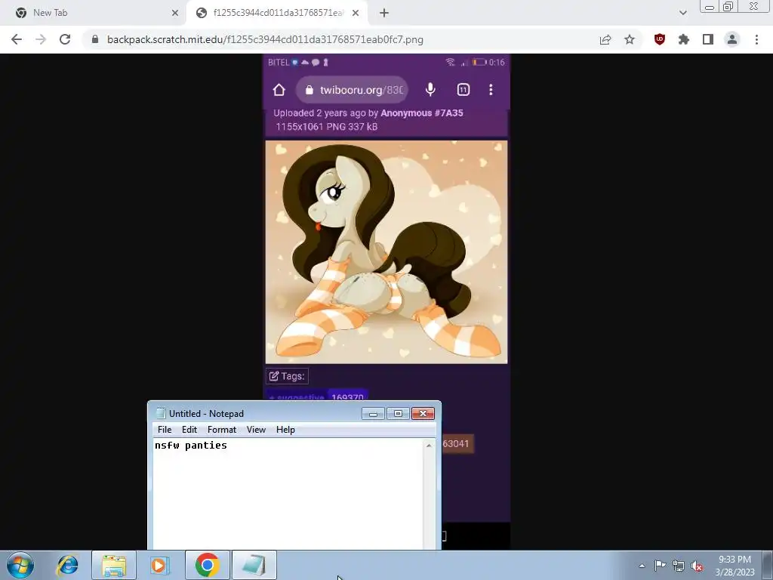Image resolution: width=773 pixels, height=580 pixels.
Task: Bookmark this tab with the star icon
Action: click(630, 39)
